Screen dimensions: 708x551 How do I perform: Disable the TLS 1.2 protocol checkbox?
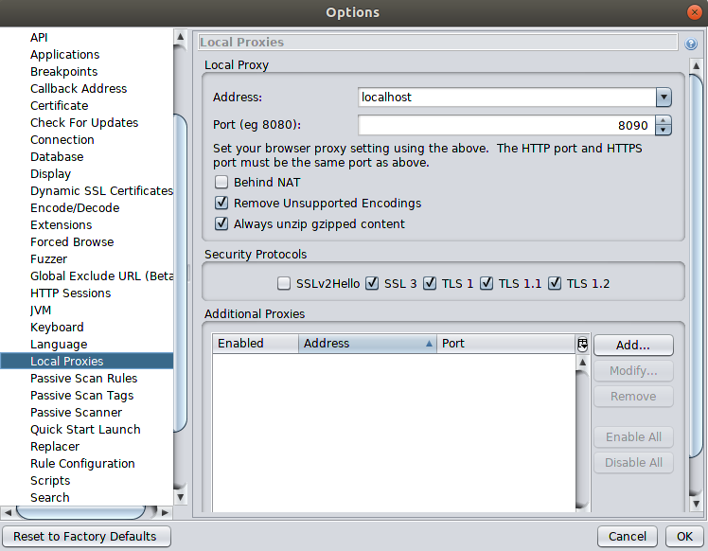(555, 283)
